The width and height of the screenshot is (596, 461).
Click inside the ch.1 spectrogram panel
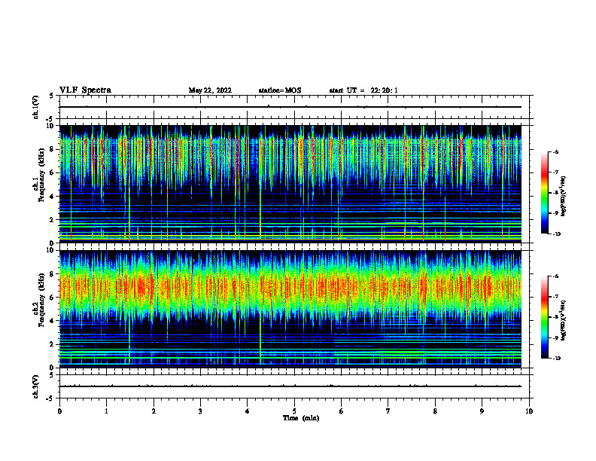click(290, 184)
